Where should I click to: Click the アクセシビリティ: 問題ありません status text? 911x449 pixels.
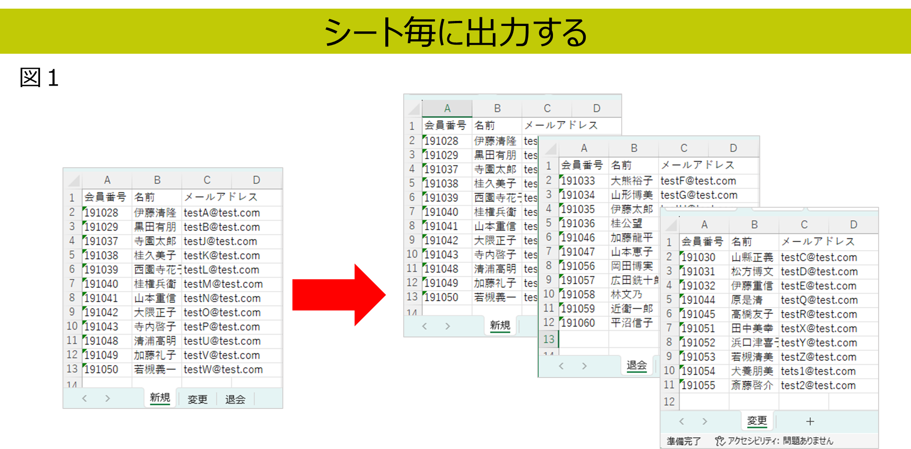point(780,441)
